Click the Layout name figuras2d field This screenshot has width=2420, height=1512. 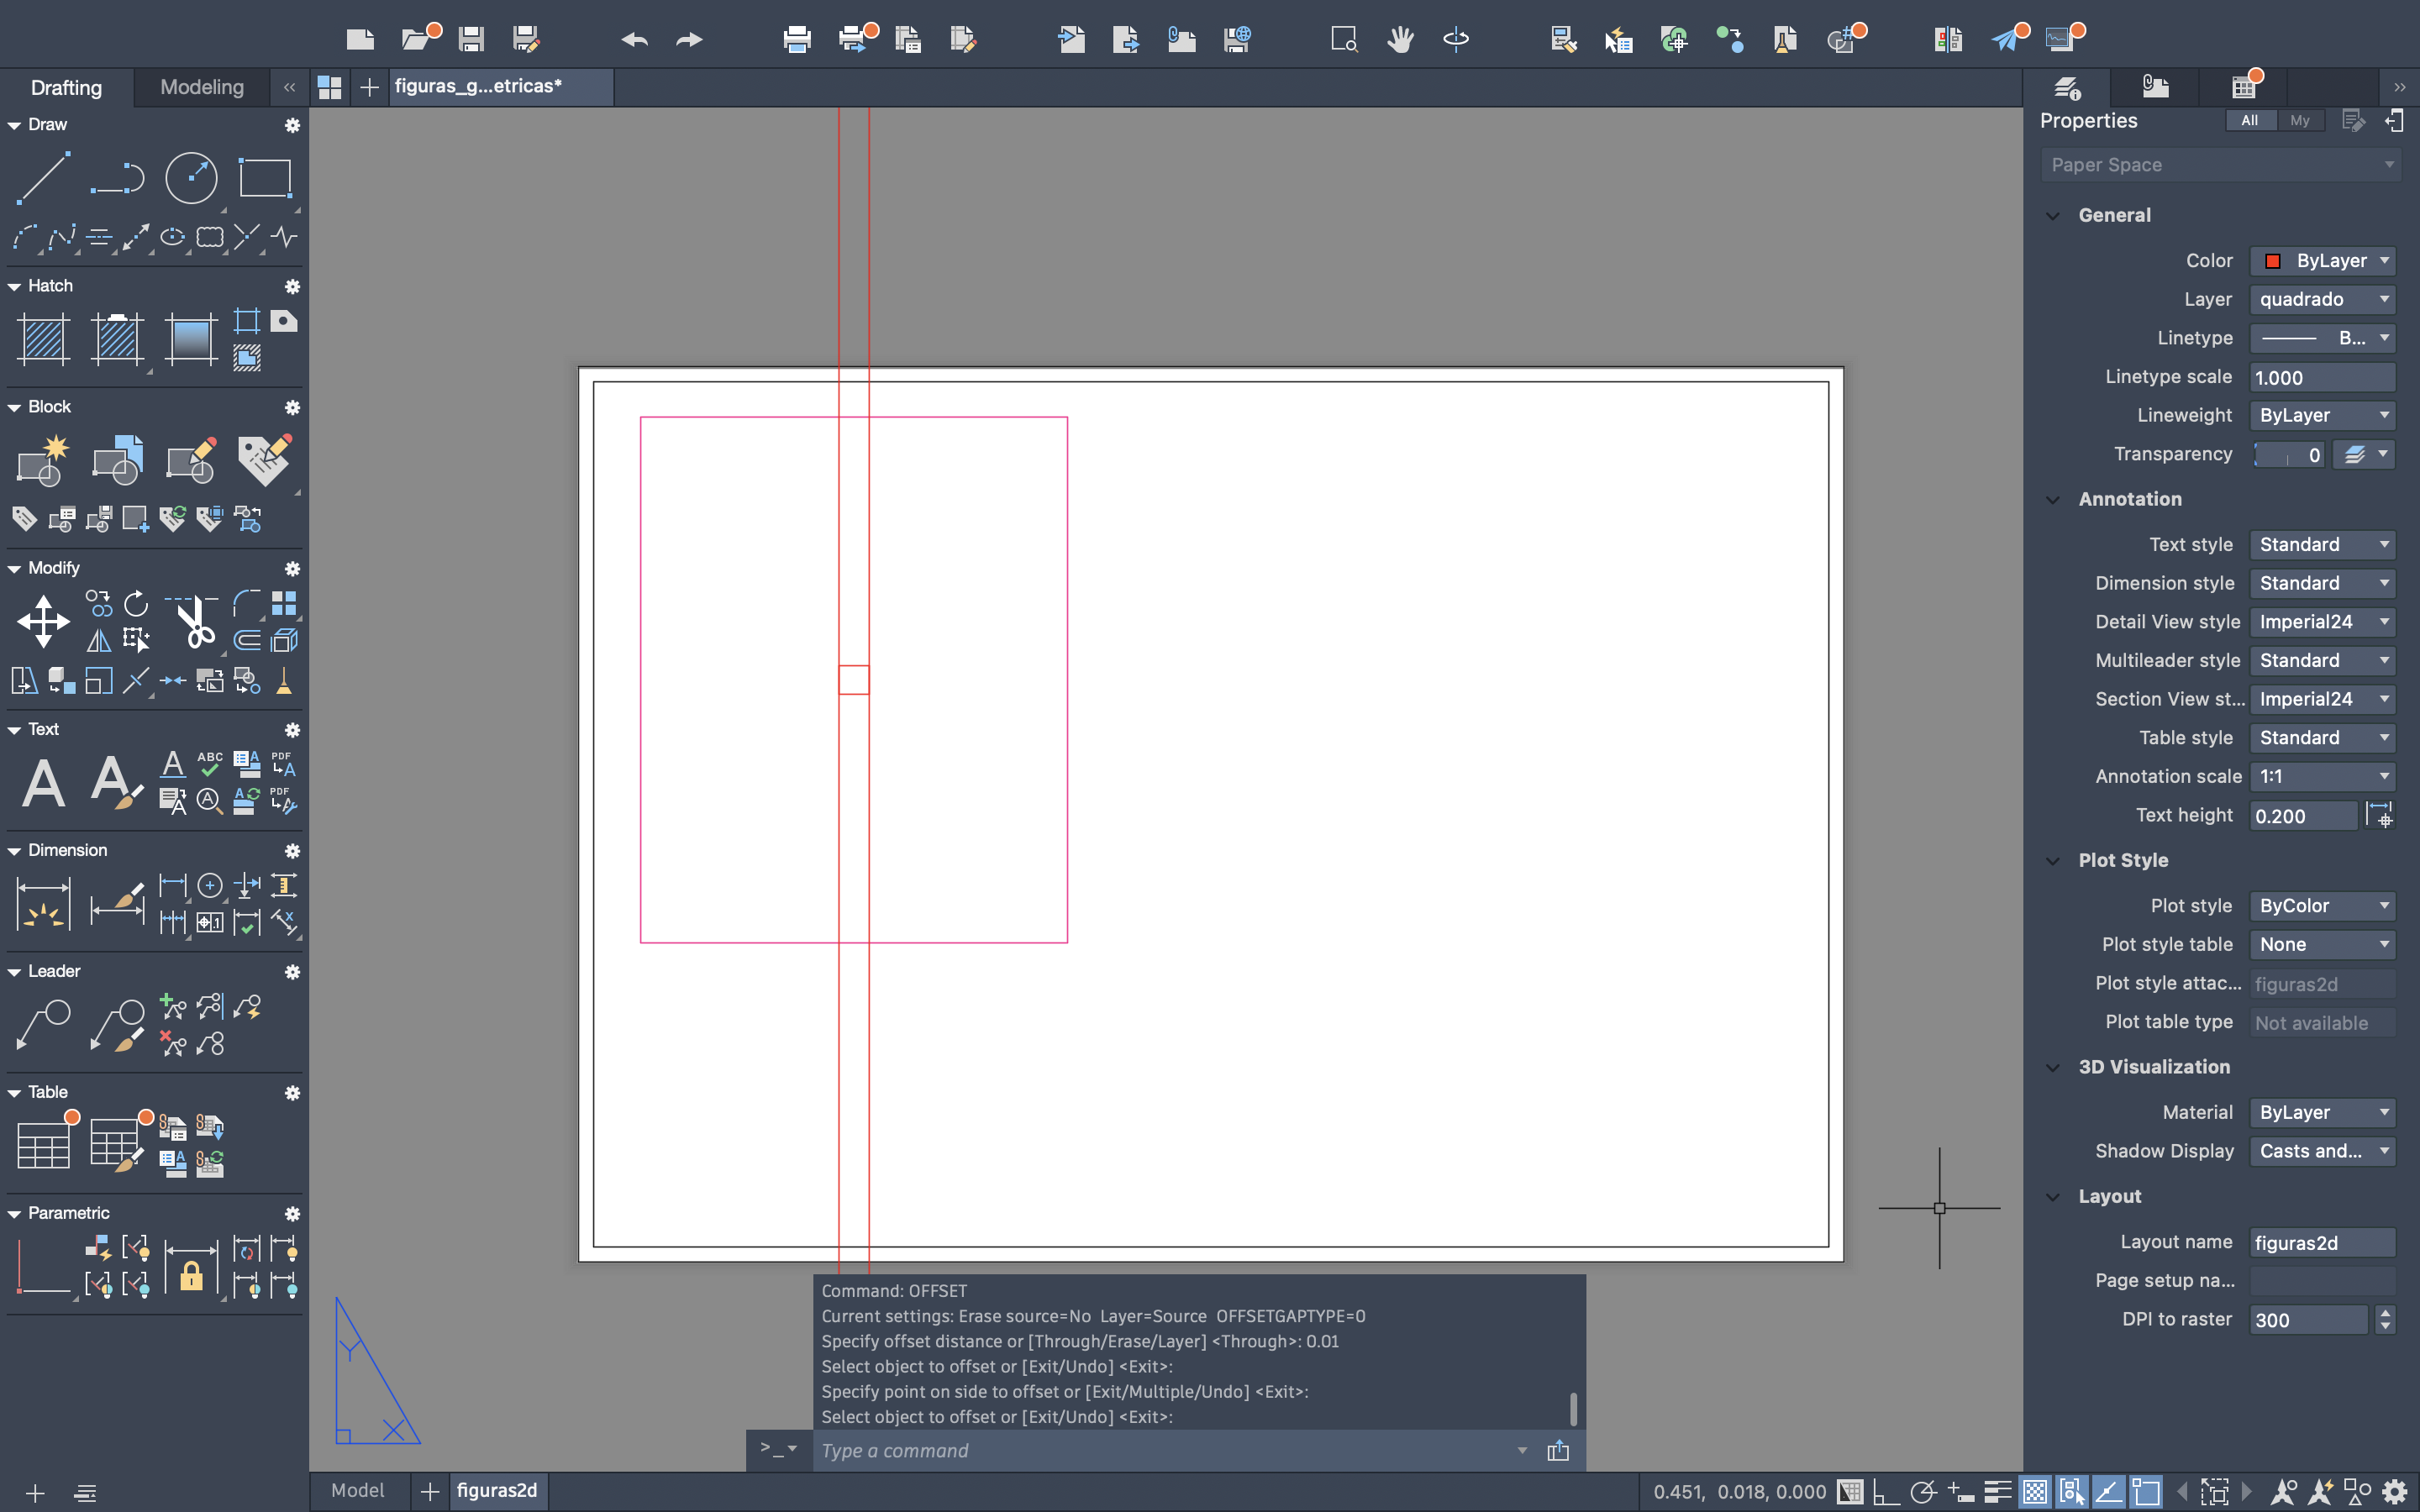click(x=2322, y=1243)
